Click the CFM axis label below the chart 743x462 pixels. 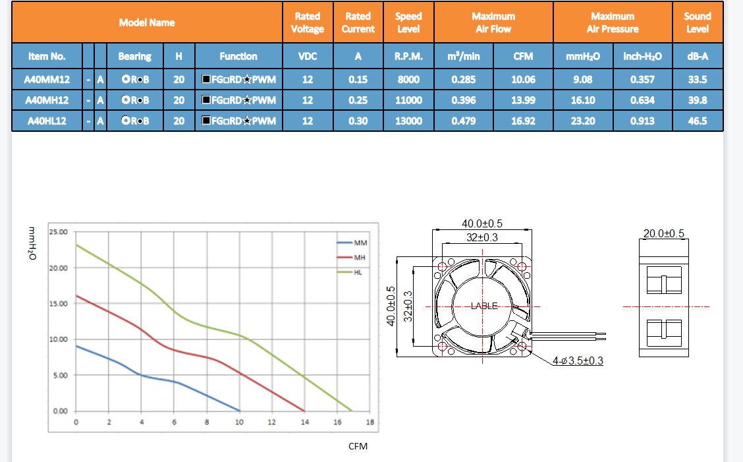pos(358,446)
